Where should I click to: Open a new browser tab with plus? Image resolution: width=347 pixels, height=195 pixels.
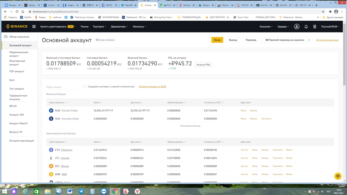(x=316, y=5)
